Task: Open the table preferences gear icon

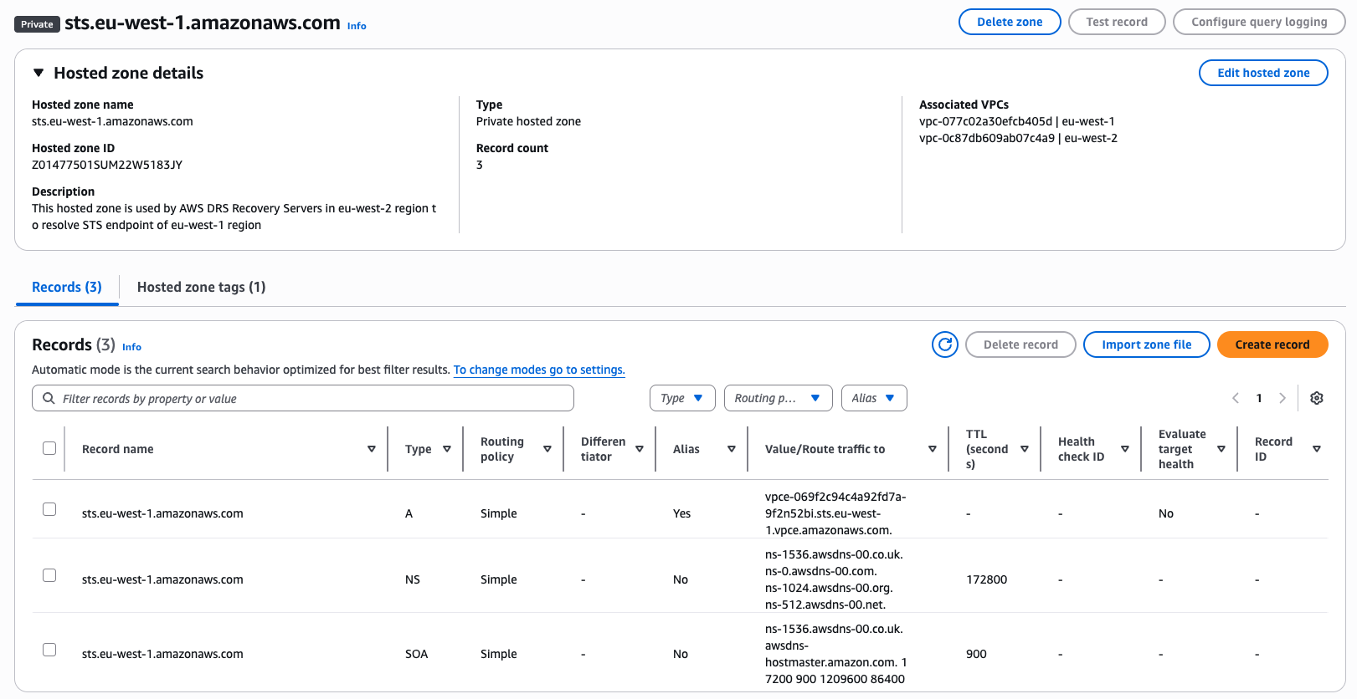Action: click(x=1316, y=398)
